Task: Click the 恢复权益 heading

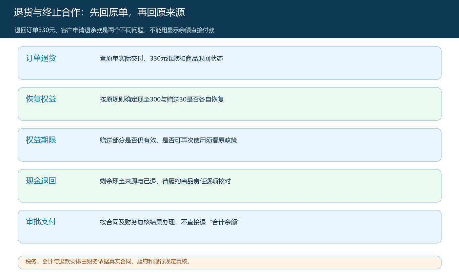Action: (x=41, y=99)
